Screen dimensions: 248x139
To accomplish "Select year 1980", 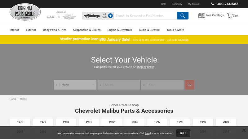I will (x=66, y=122).
